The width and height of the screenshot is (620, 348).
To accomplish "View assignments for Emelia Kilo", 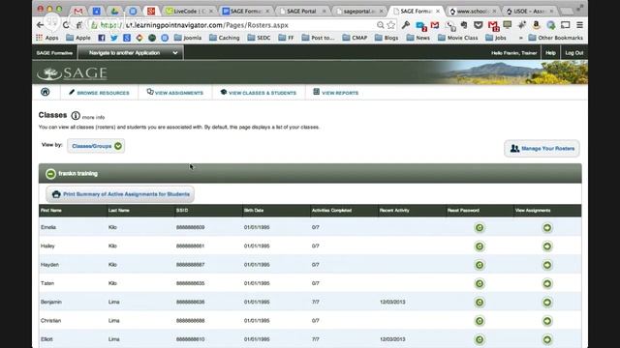I will point(547,228).
